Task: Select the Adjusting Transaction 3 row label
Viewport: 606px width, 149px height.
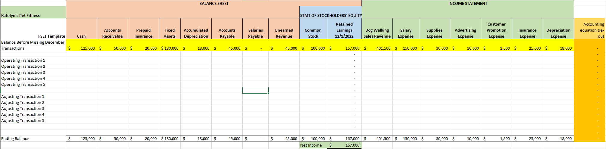Action: (x=33, y=108)
